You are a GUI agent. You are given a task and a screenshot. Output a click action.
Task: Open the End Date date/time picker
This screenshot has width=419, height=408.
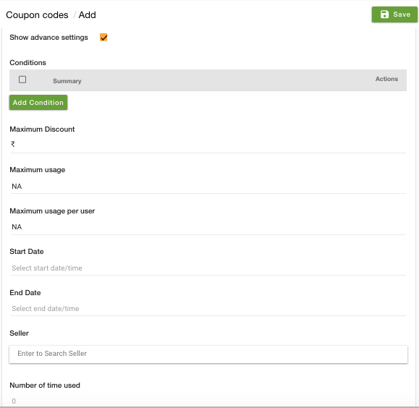pos(208,309)
